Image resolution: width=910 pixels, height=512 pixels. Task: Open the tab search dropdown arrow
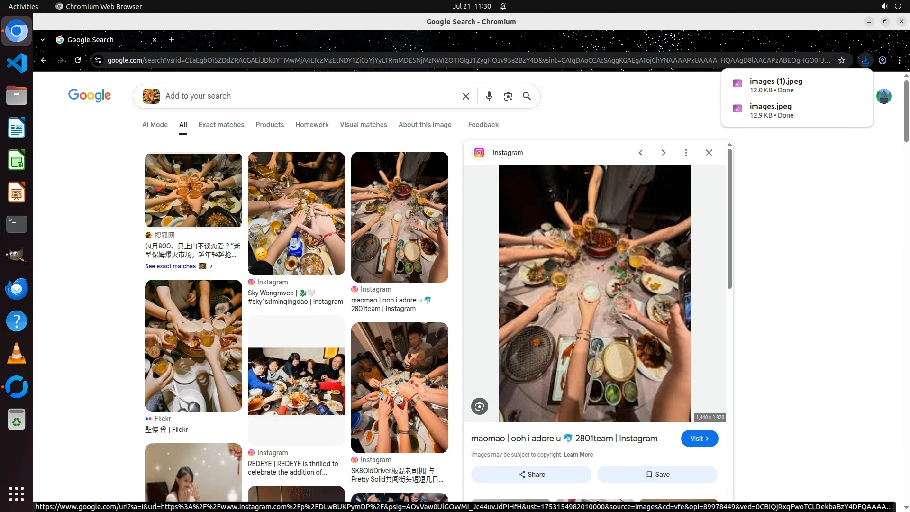43,40
